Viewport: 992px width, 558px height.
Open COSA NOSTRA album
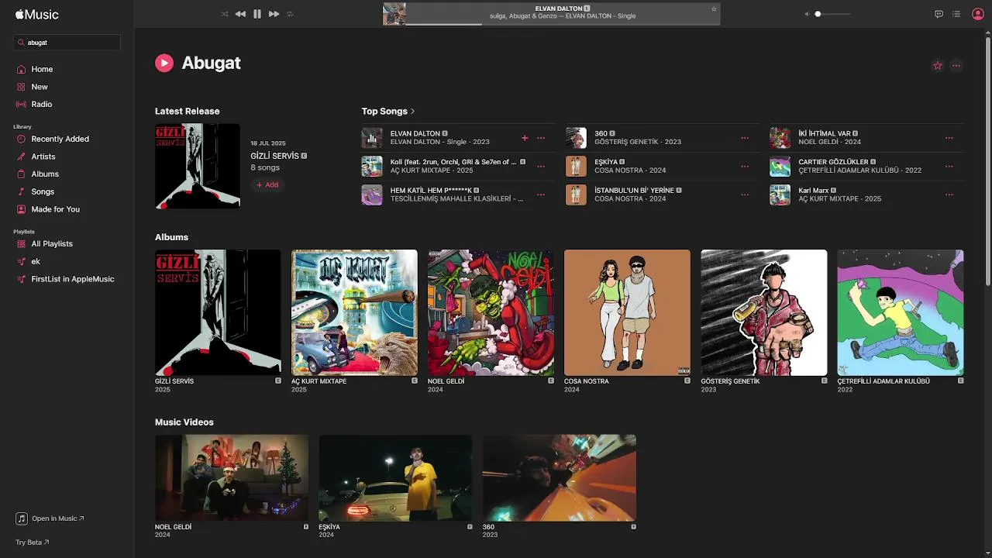[x=627, y=312]
